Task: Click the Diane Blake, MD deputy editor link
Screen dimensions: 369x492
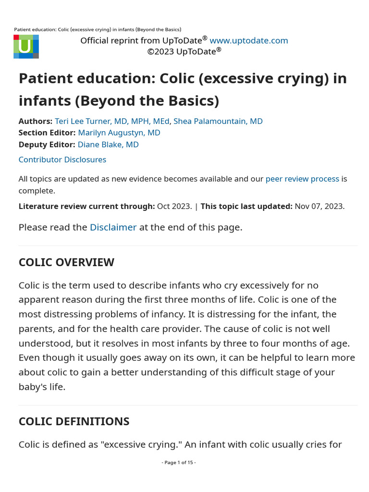Action: click(x=108, y=144)
